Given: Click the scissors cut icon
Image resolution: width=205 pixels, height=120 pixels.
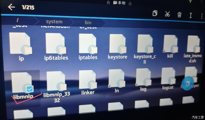Looking at the screenshot, I should [167, 14].
